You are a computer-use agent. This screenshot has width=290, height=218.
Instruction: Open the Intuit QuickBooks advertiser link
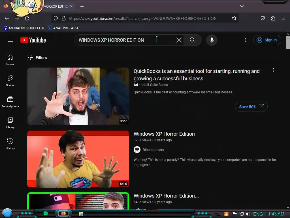[x=155, y=85]
